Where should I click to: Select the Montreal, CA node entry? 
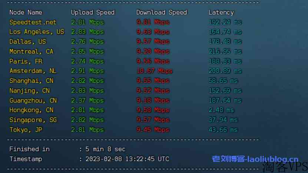pos(31,51)
